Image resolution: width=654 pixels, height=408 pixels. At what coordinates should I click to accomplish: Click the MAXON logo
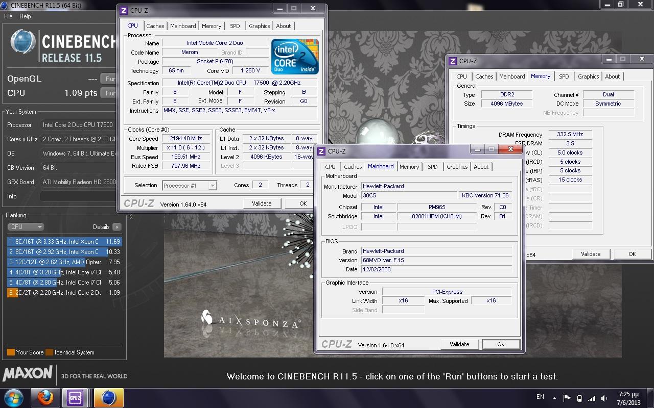pyautogui.click(x=28, y=374)
